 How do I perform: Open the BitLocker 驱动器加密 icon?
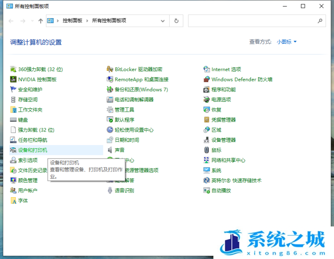pyautogui.click(x=110, y=69)
